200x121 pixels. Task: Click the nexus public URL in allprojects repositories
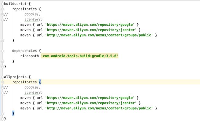[99, 108]
